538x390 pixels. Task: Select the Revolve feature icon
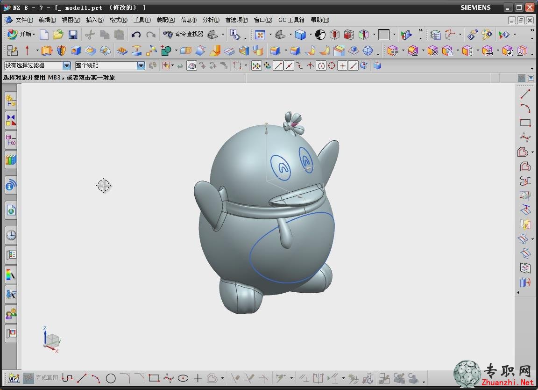click(x=62, y=51)
